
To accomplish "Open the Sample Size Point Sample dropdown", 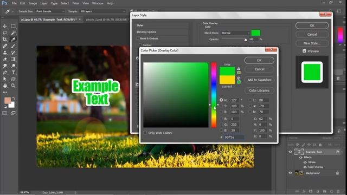I will coord(50,11).
